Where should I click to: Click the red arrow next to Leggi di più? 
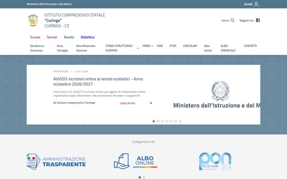pyautogui.click(x=151, y=103)
